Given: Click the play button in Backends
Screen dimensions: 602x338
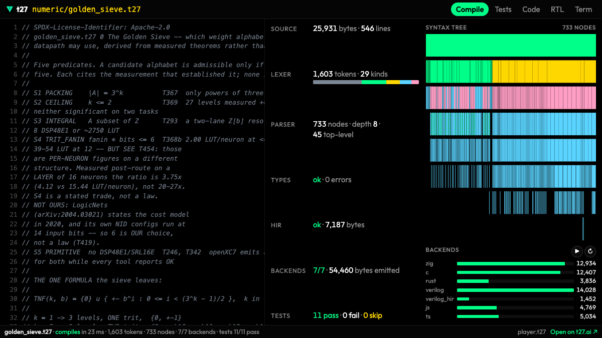Looking at the screenshot, I should click(x=577, y=251).
